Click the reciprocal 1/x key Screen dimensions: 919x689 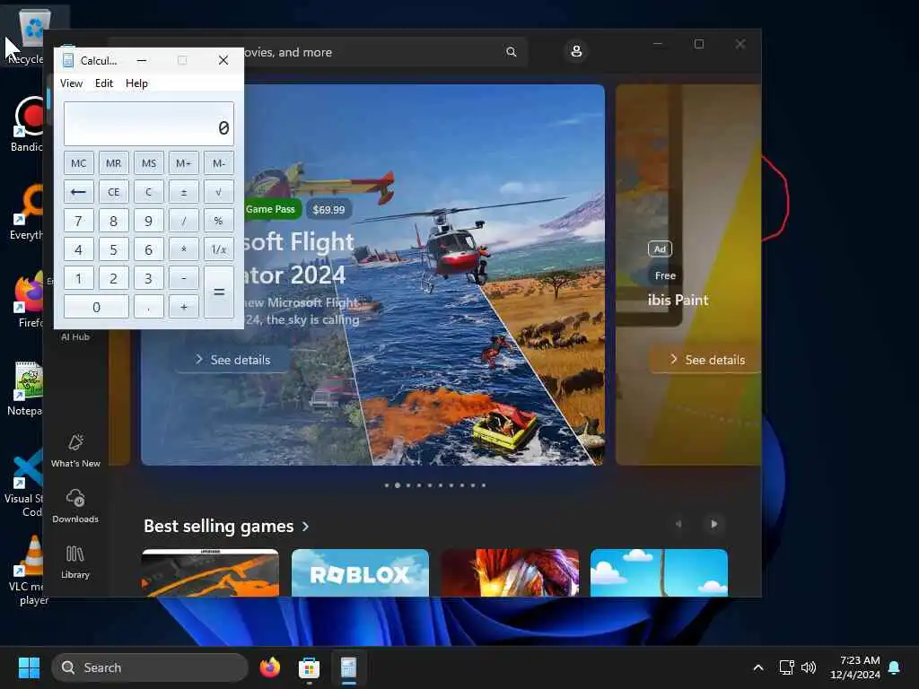[x=219, y=249]
